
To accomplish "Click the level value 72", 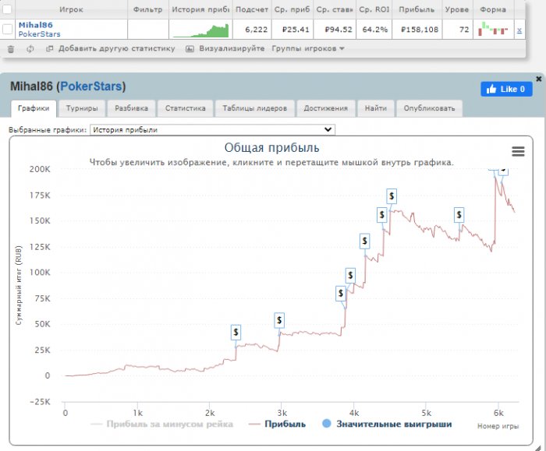I will [464, 30].
